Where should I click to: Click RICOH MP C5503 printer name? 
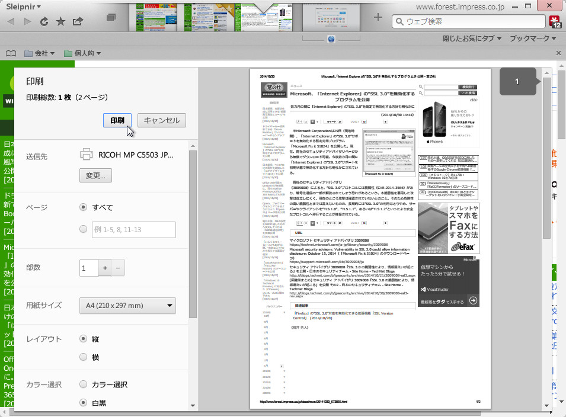point(136,155)
